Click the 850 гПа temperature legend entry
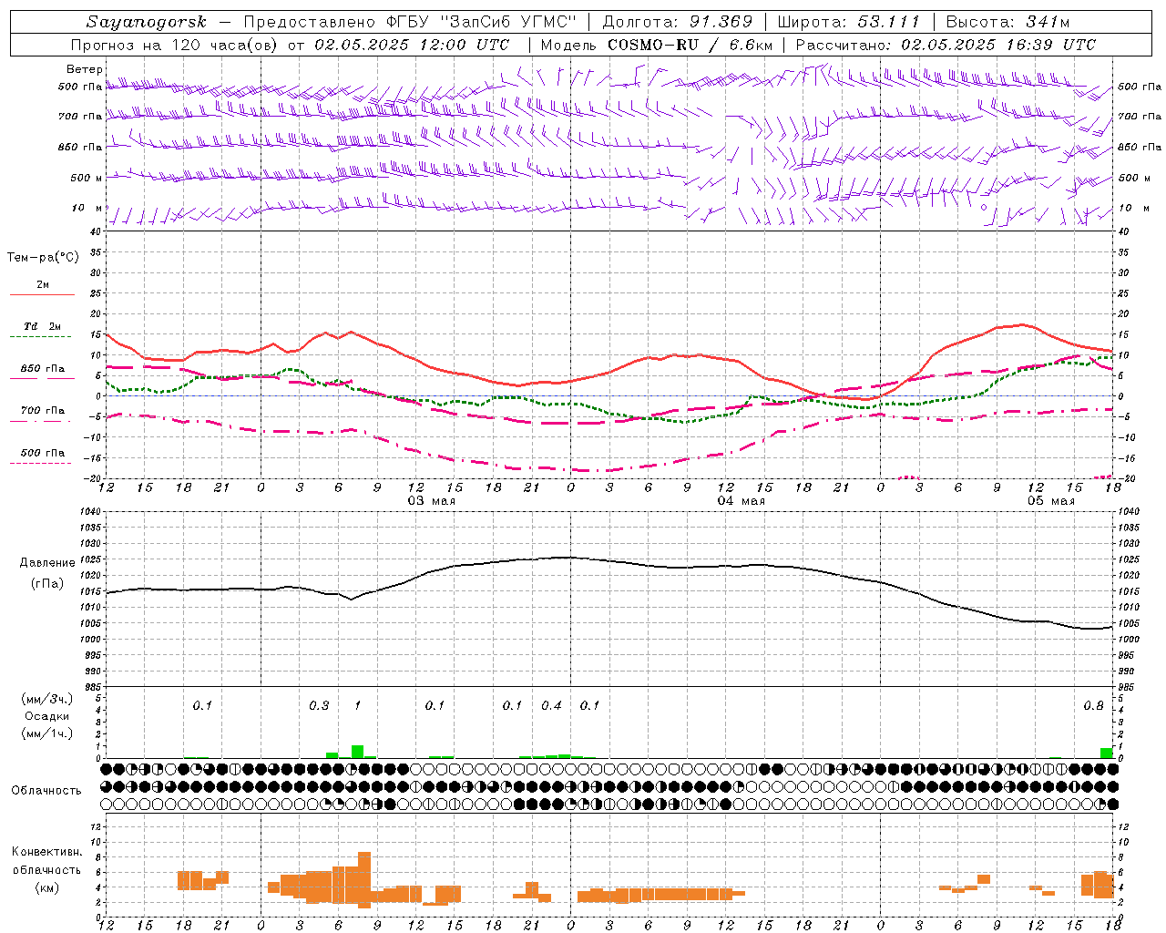The height and width of the screenshot is (933, 1166). (x=43, y=373)
